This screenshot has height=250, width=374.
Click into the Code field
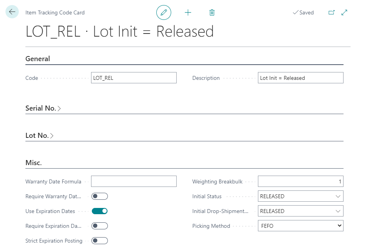134,78
